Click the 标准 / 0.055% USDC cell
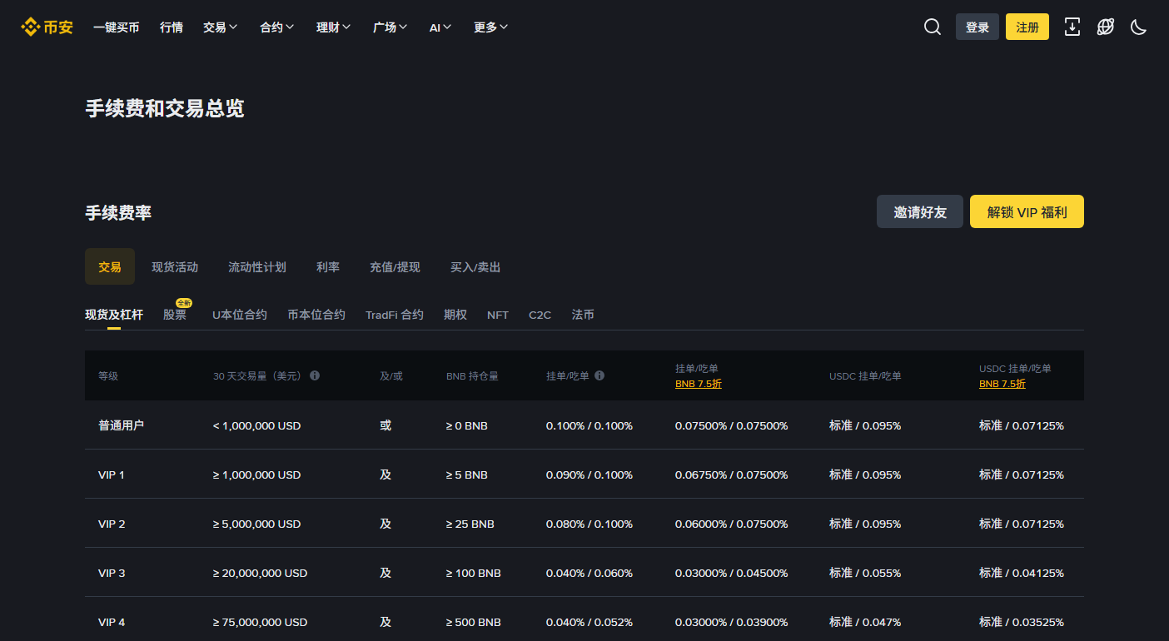Viewport: 1169px width, 641px height. click(865, 573)
